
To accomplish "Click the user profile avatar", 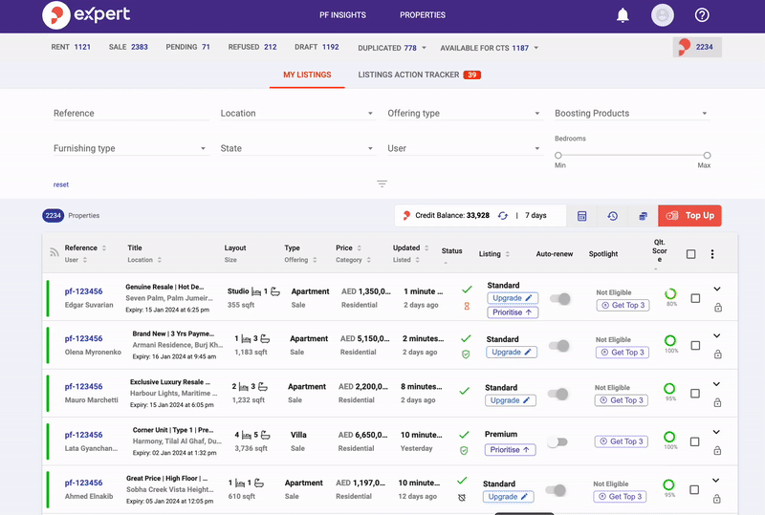I will [662, 15].
